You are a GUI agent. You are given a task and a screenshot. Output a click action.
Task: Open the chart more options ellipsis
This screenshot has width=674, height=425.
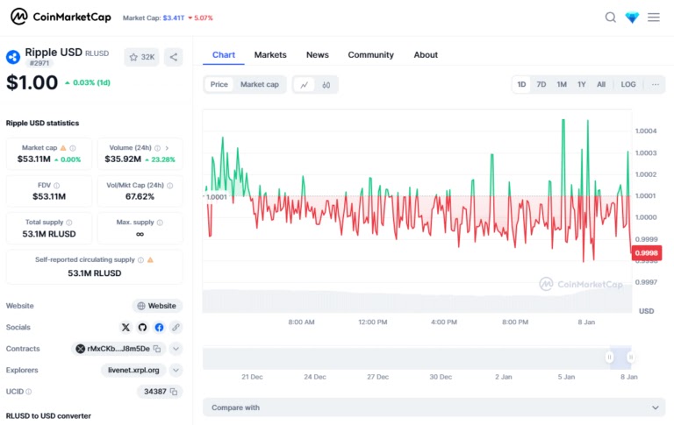click(655, 85)
